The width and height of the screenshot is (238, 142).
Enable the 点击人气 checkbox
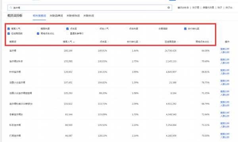click(97, 29)
